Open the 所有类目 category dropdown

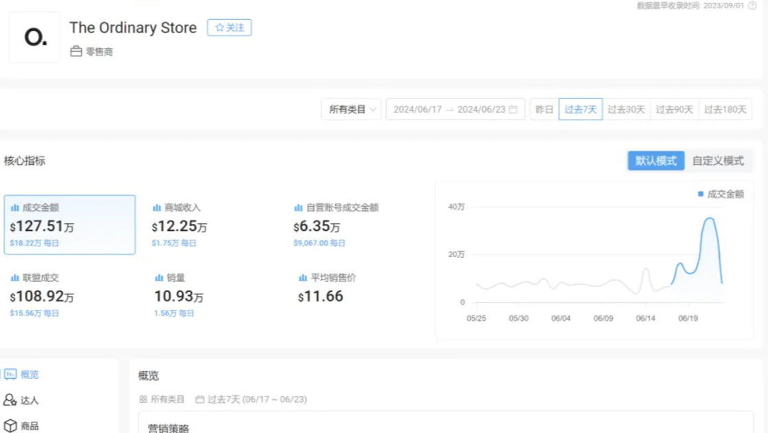pos(351,109)
